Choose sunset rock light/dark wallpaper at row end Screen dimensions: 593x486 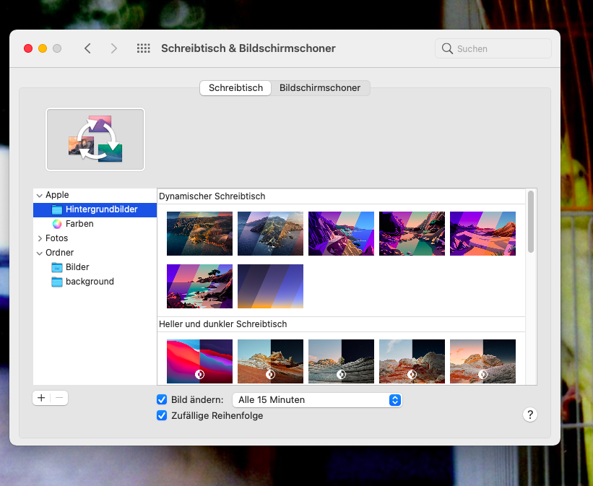482,361
